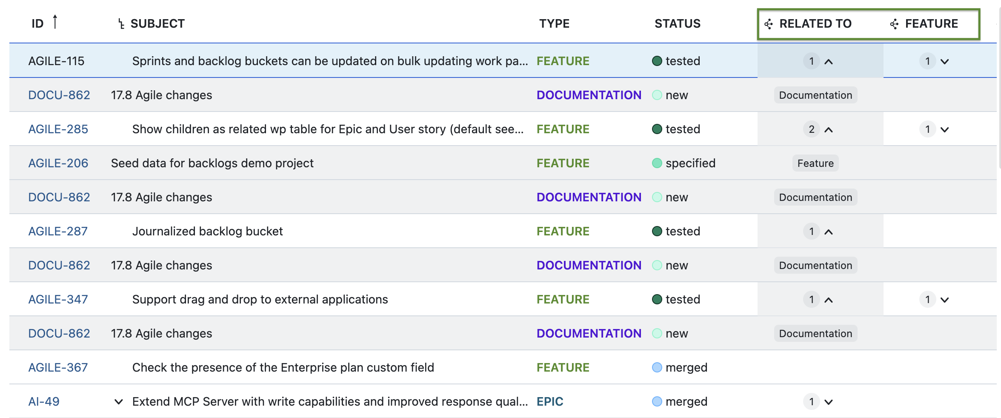Click DOCUMENTATION type in row below AGILE-287
Viewport: 1001px width, 418px height.
[589, 266]
